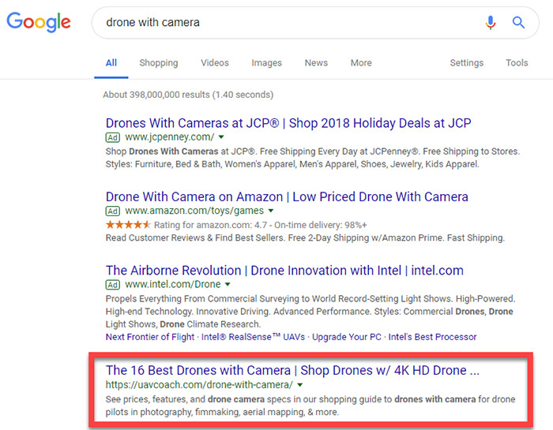Click the Ad badge next to www.jcpenney.com
Viewport: 553px width, 430px height.
[113, 137]
